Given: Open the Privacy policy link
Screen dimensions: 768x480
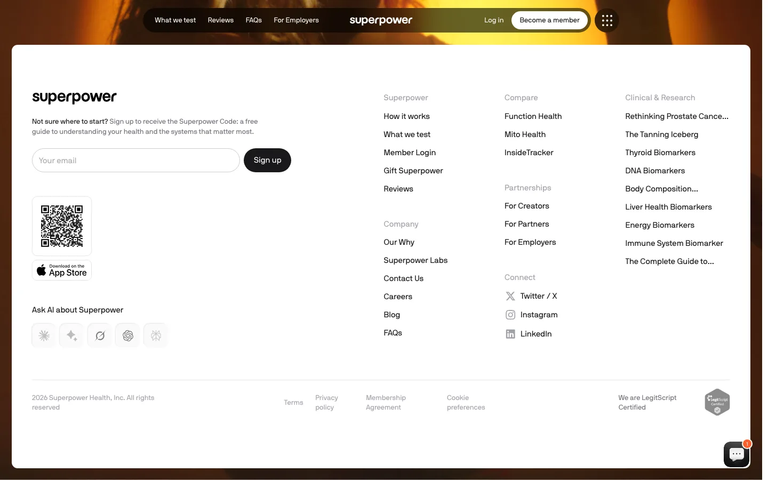Looking at the screenshot, I should coord(327,403).
